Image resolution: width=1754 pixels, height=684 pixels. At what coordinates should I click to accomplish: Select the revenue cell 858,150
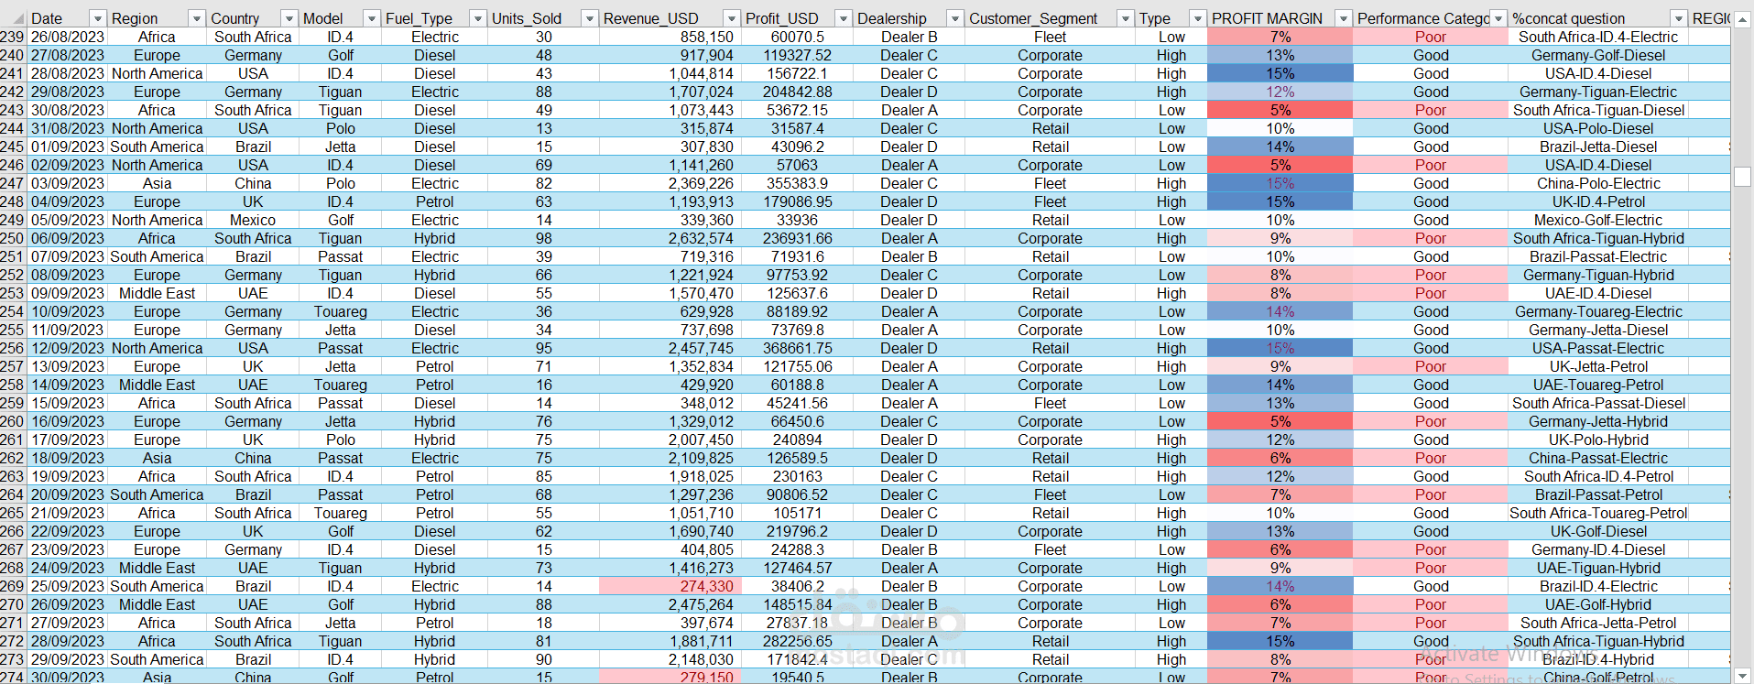670,37
